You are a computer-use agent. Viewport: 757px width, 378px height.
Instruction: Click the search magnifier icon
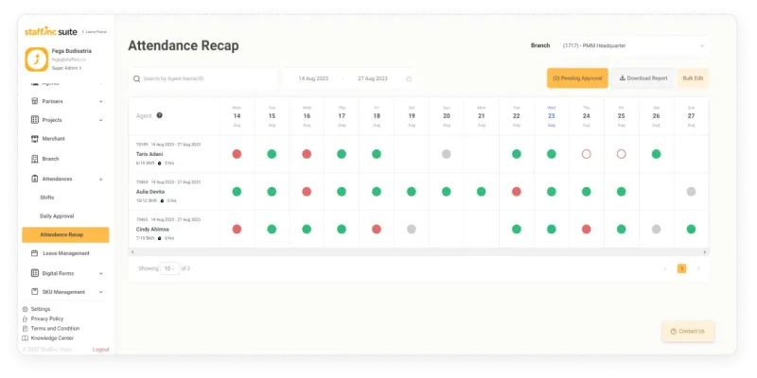click(136, 78)
